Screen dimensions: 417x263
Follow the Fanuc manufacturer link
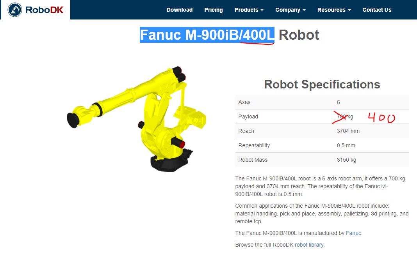[x=353, y=233]
